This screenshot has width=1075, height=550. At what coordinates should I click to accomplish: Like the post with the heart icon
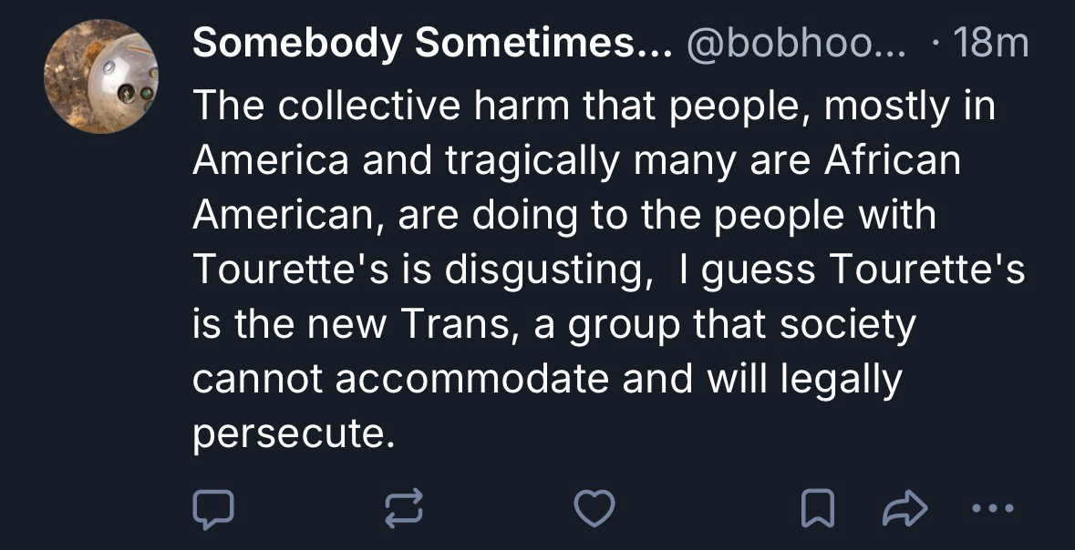pyautogui.click(x=594, y=508)
